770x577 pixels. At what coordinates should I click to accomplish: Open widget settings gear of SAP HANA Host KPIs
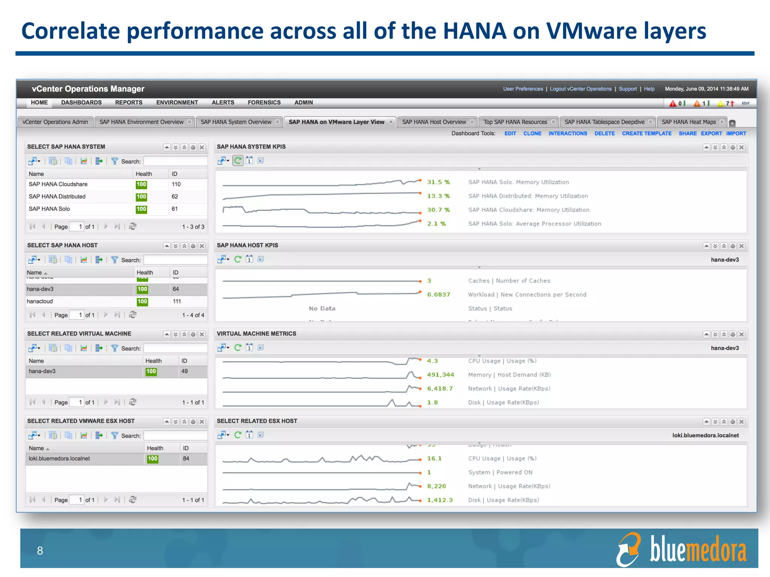click(x=732, y=246)
